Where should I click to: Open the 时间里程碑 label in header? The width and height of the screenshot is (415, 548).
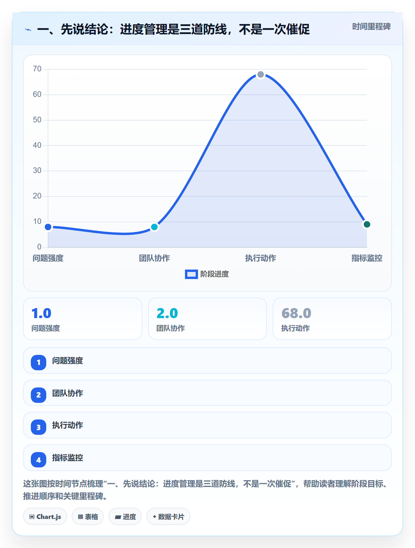pyautogui.click(x=371, y=27)
